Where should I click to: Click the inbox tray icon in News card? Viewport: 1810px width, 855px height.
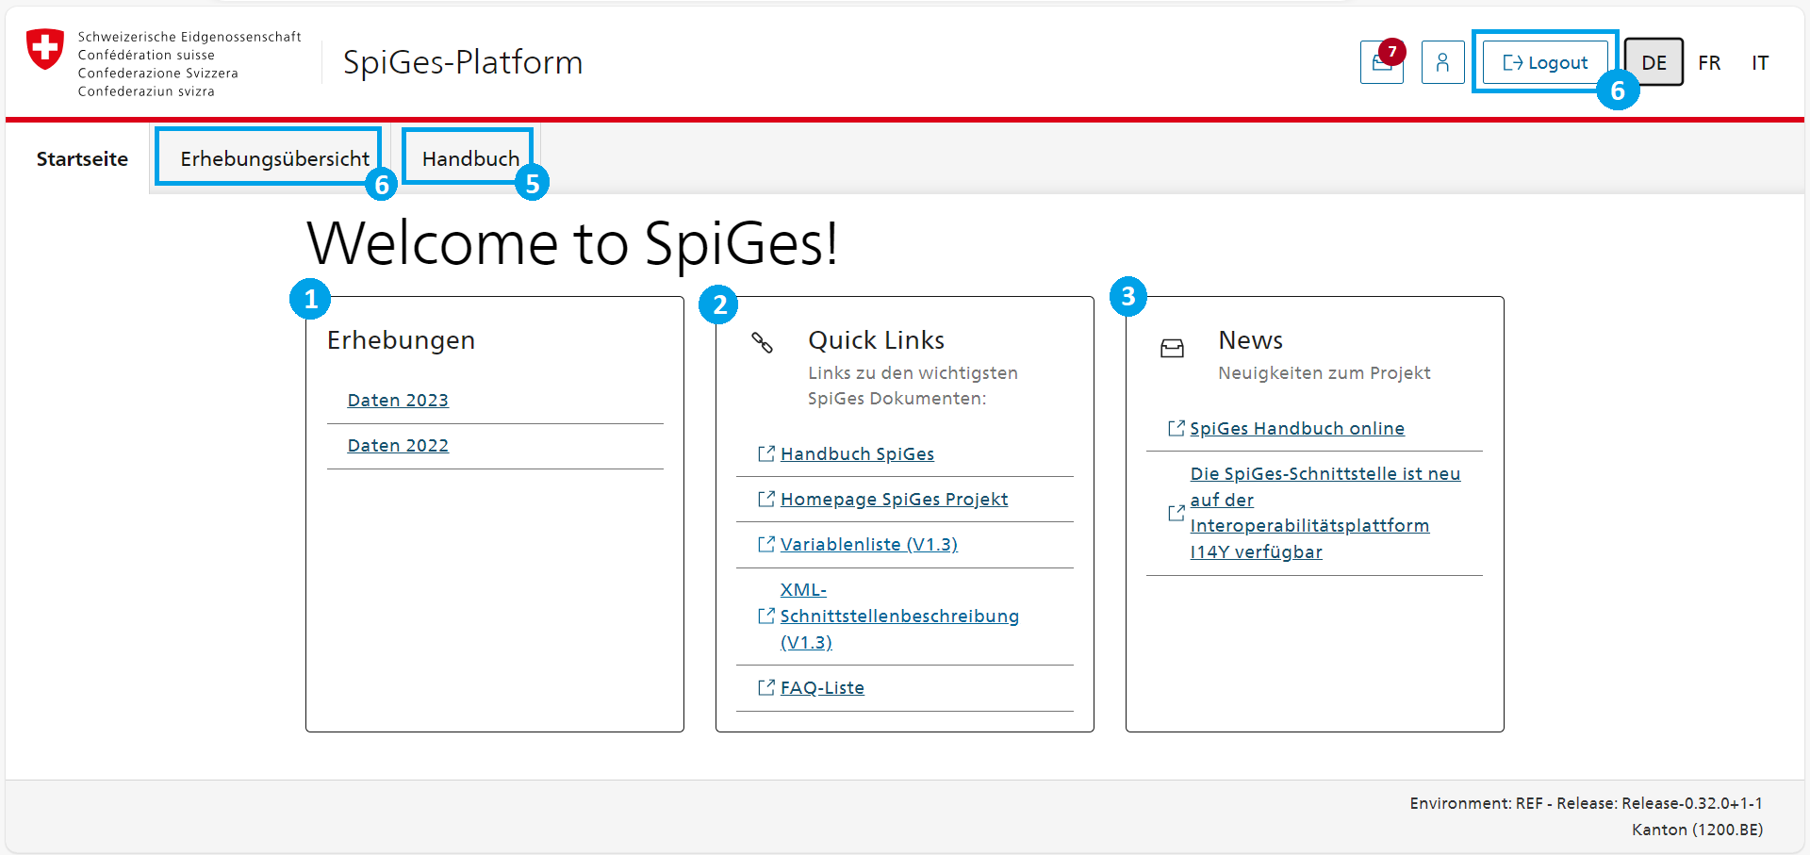pyautogui.click(x=1172, y=349)
